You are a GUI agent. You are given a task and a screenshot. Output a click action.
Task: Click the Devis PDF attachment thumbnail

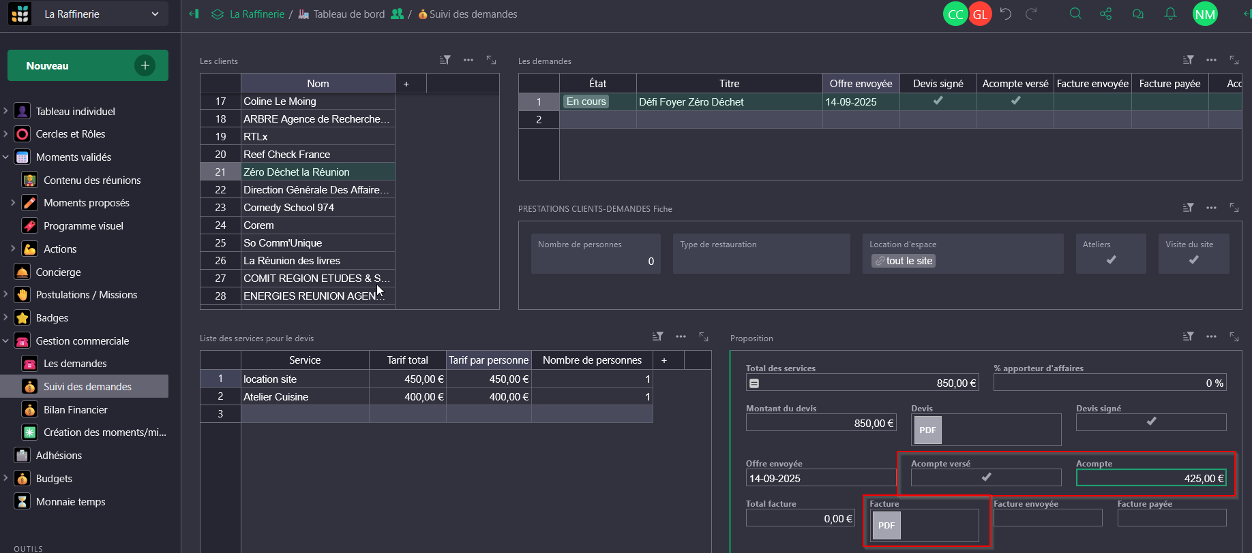(927, 430)
